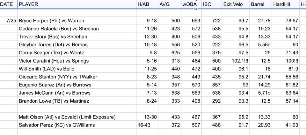The height and width of the screenshot is (135, 306).
Task: Select the Bryce Harper (Phi) vs Warren cell
Action: [x=77, y=20]
